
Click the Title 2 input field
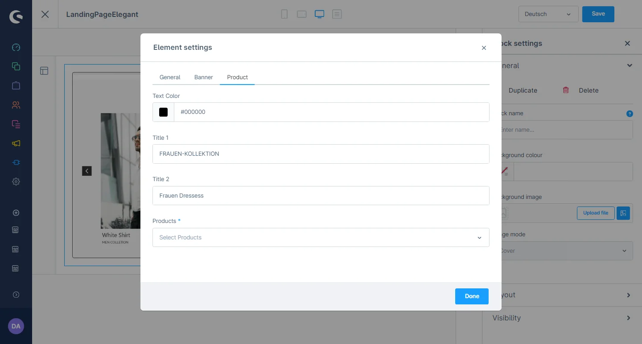tap(321, 196)
